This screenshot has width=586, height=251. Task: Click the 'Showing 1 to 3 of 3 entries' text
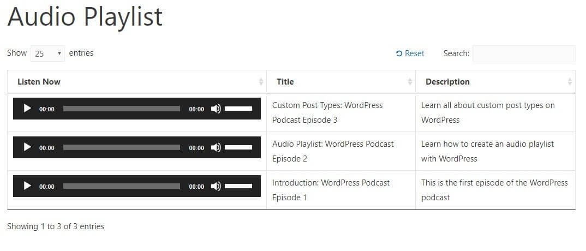56,226
